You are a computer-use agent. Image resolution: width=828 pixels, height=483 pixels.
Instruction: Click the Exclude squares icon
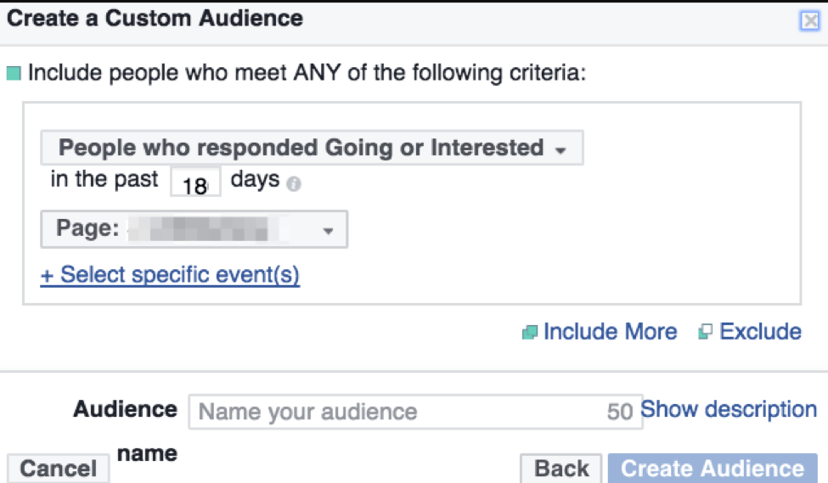(x=705, y=333)
